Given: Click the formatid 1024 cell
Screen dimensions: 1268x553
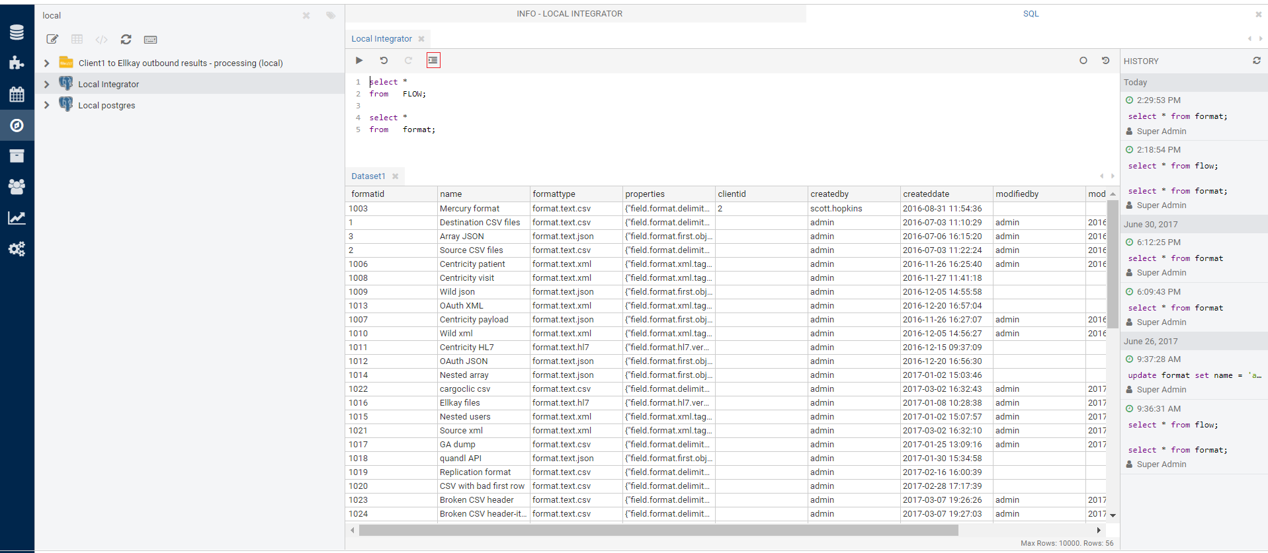Looking at the screenshot, I should [x=391, y=513].
